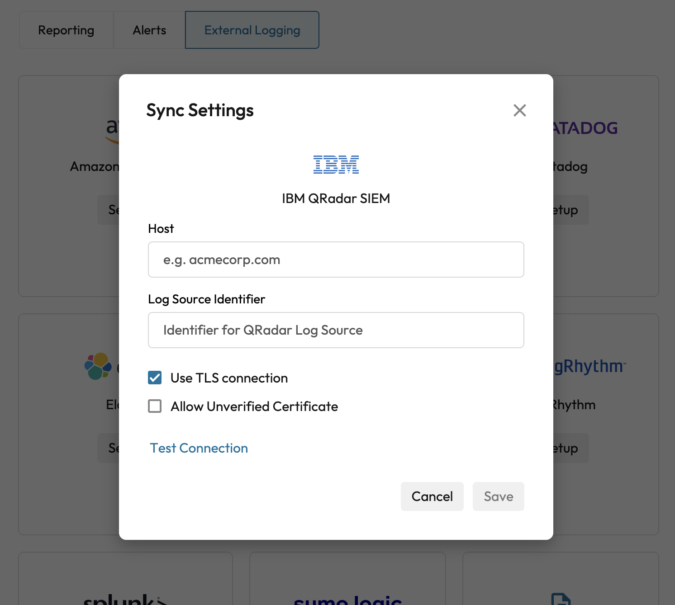Click the Save button

(x=498, y=496)
